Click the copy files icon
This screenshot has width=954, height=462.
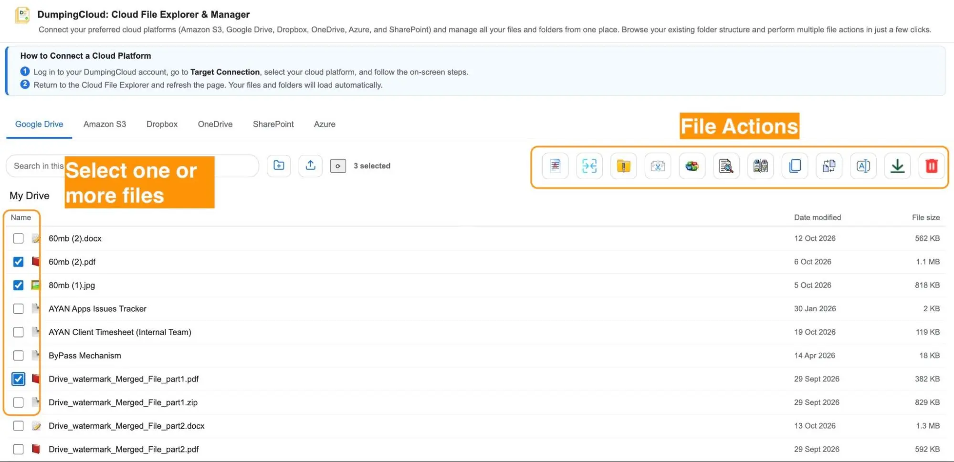point(795,166)
